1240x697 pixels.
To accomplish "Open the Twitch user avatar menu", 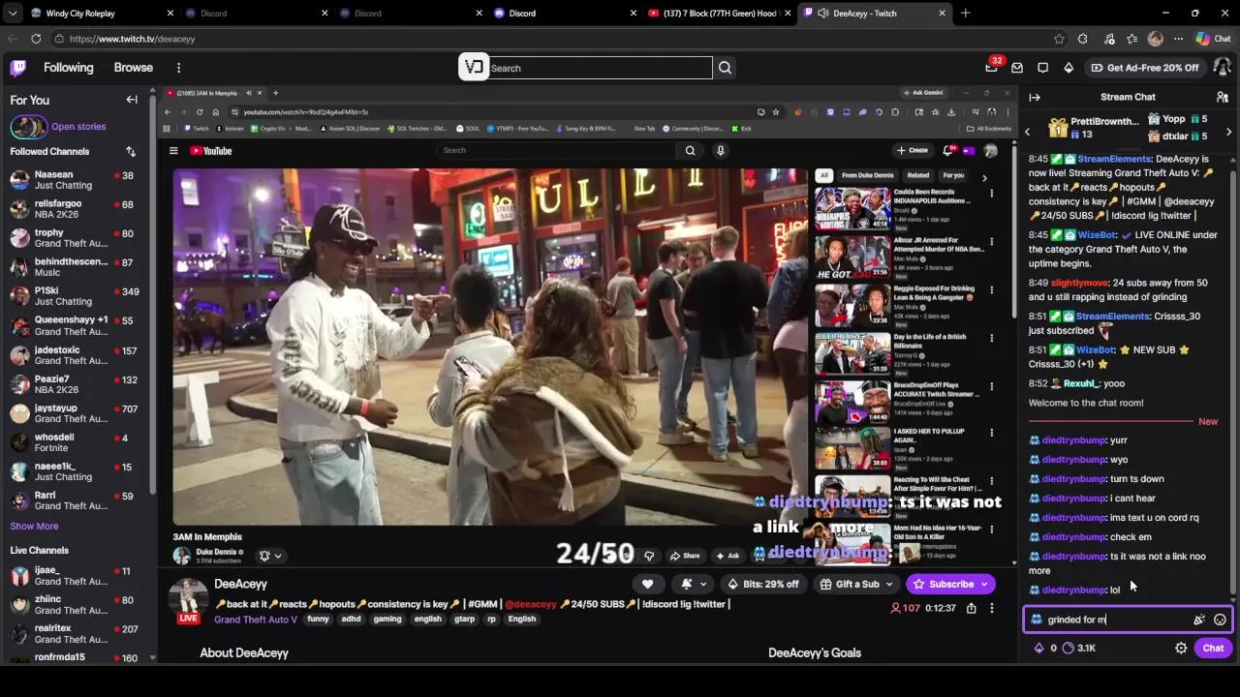I will tap(1222, 68).
